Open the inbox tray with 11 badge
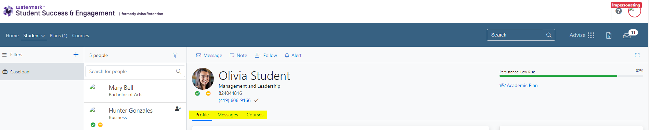Image resolution: width=649 pixels, height=130 pixels. tap(627, 35)
